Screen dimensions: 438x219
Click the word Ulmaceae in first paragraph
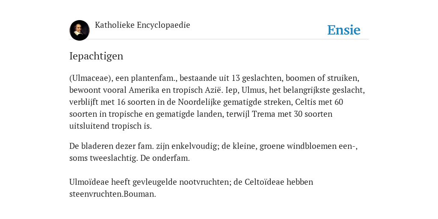[x=90, y=78]
